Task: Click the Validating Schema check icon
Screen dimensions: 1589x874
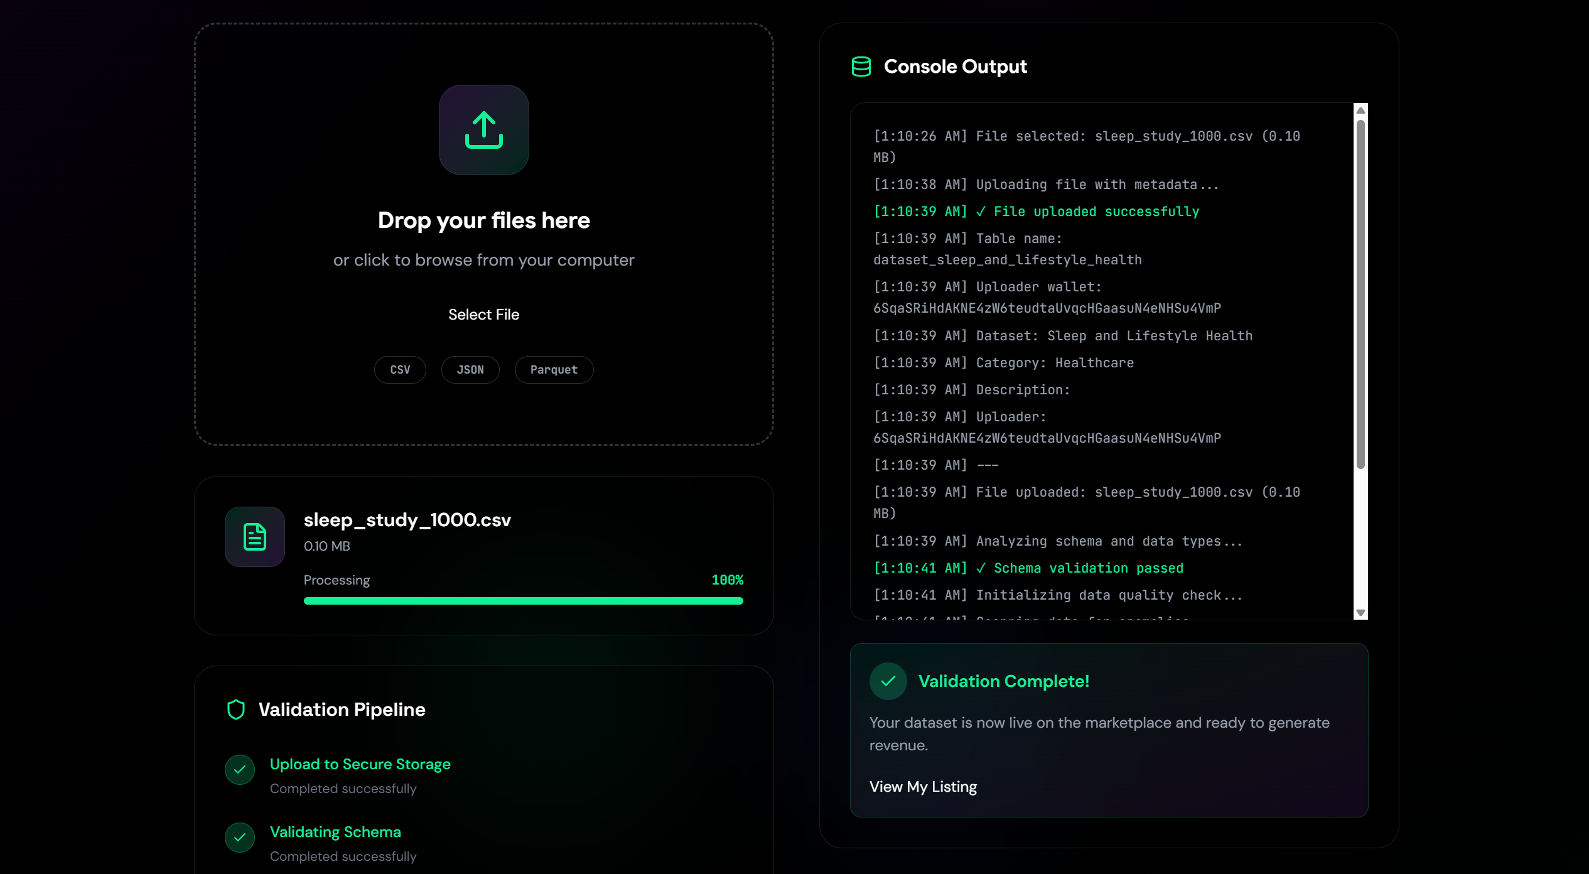Action: (x=240, y=838)
